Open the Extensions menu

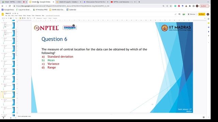tap(38, 16)
